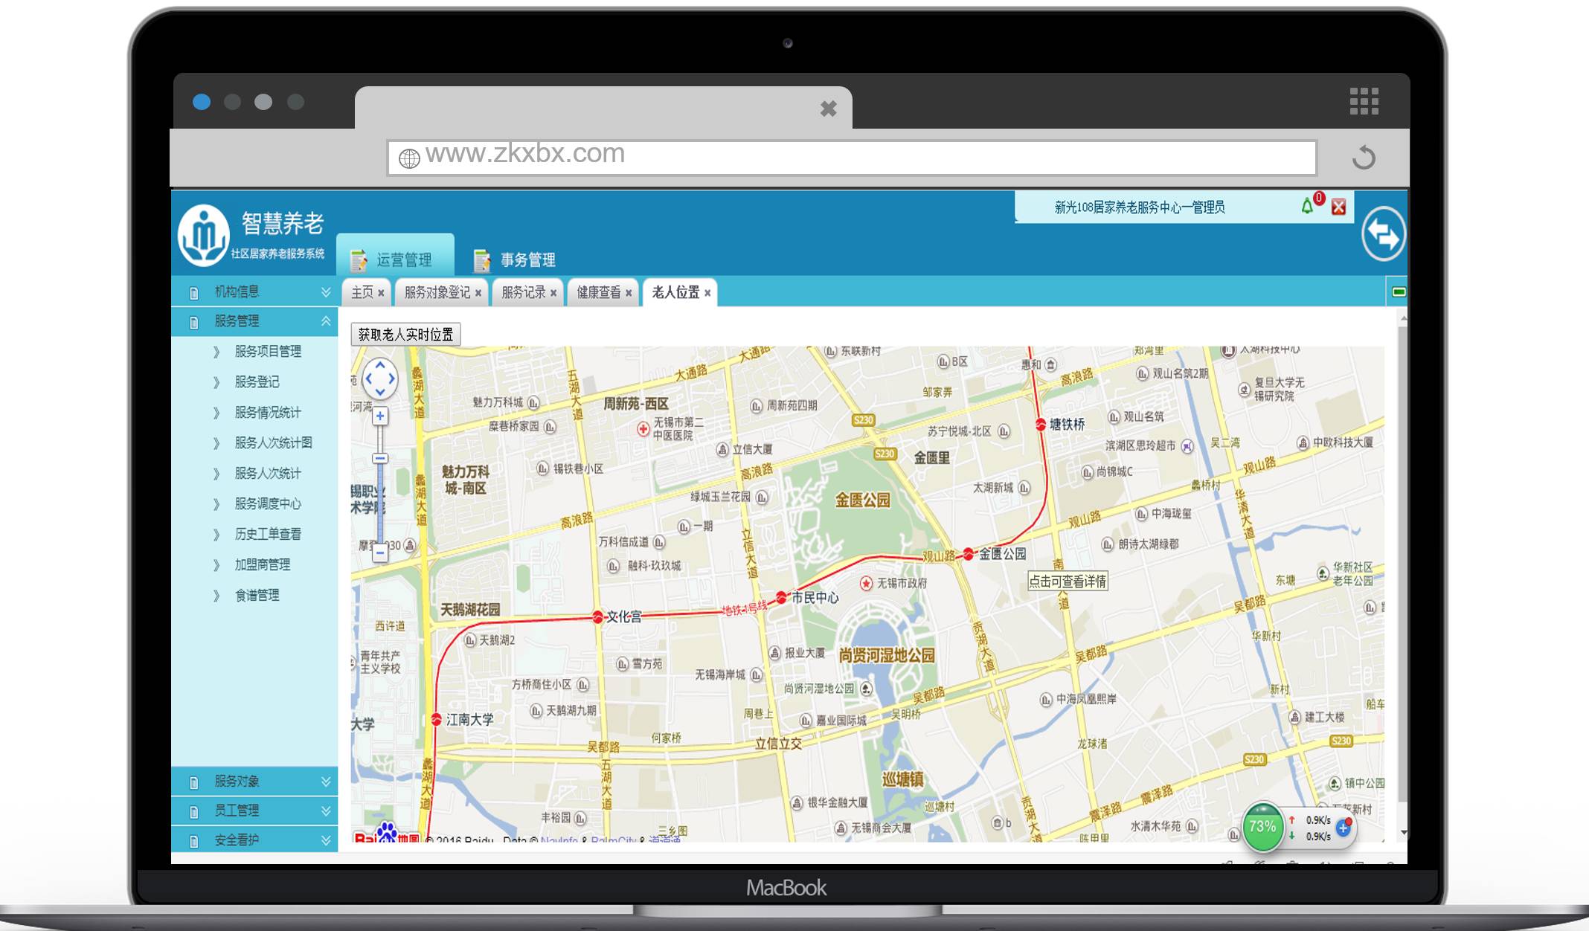Click the green 73% speed indicator

tap(1262, 826)
